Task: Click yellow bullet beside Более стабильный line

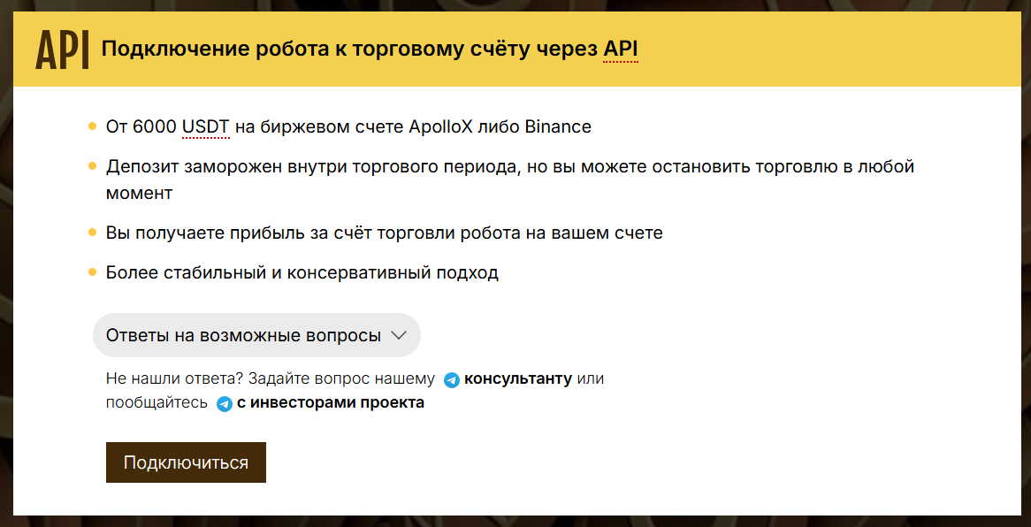Action: point(92,272)
